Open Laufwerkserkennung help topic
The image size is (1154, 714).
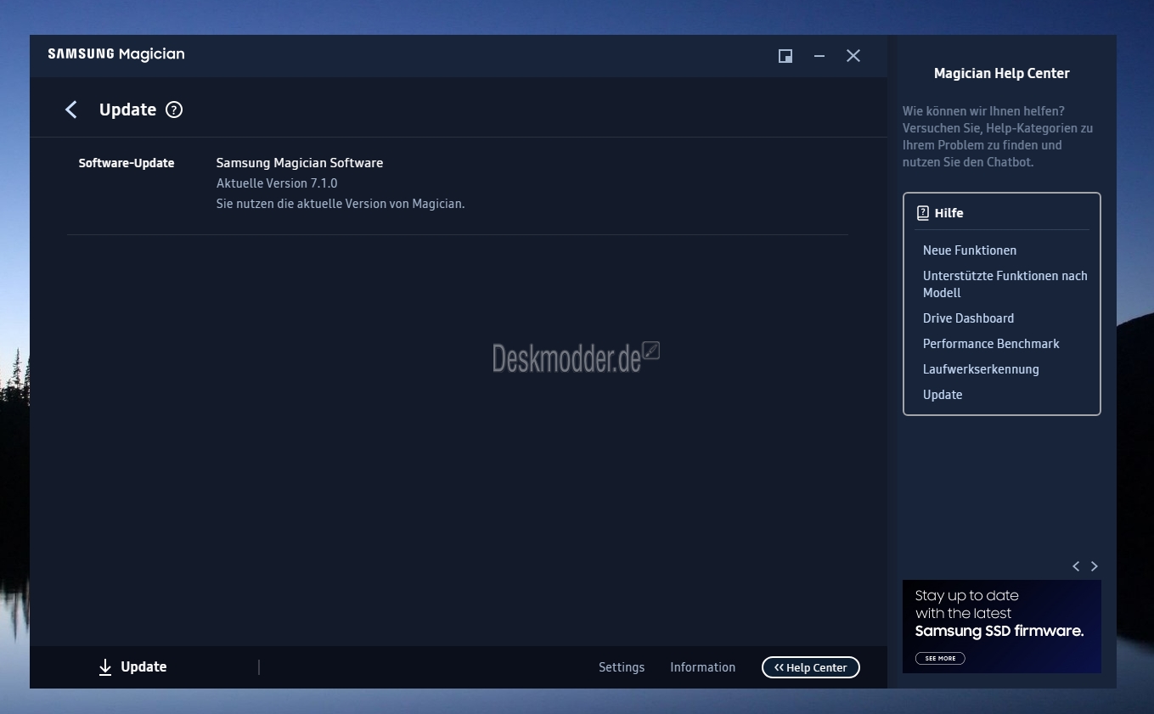(981, 369)
